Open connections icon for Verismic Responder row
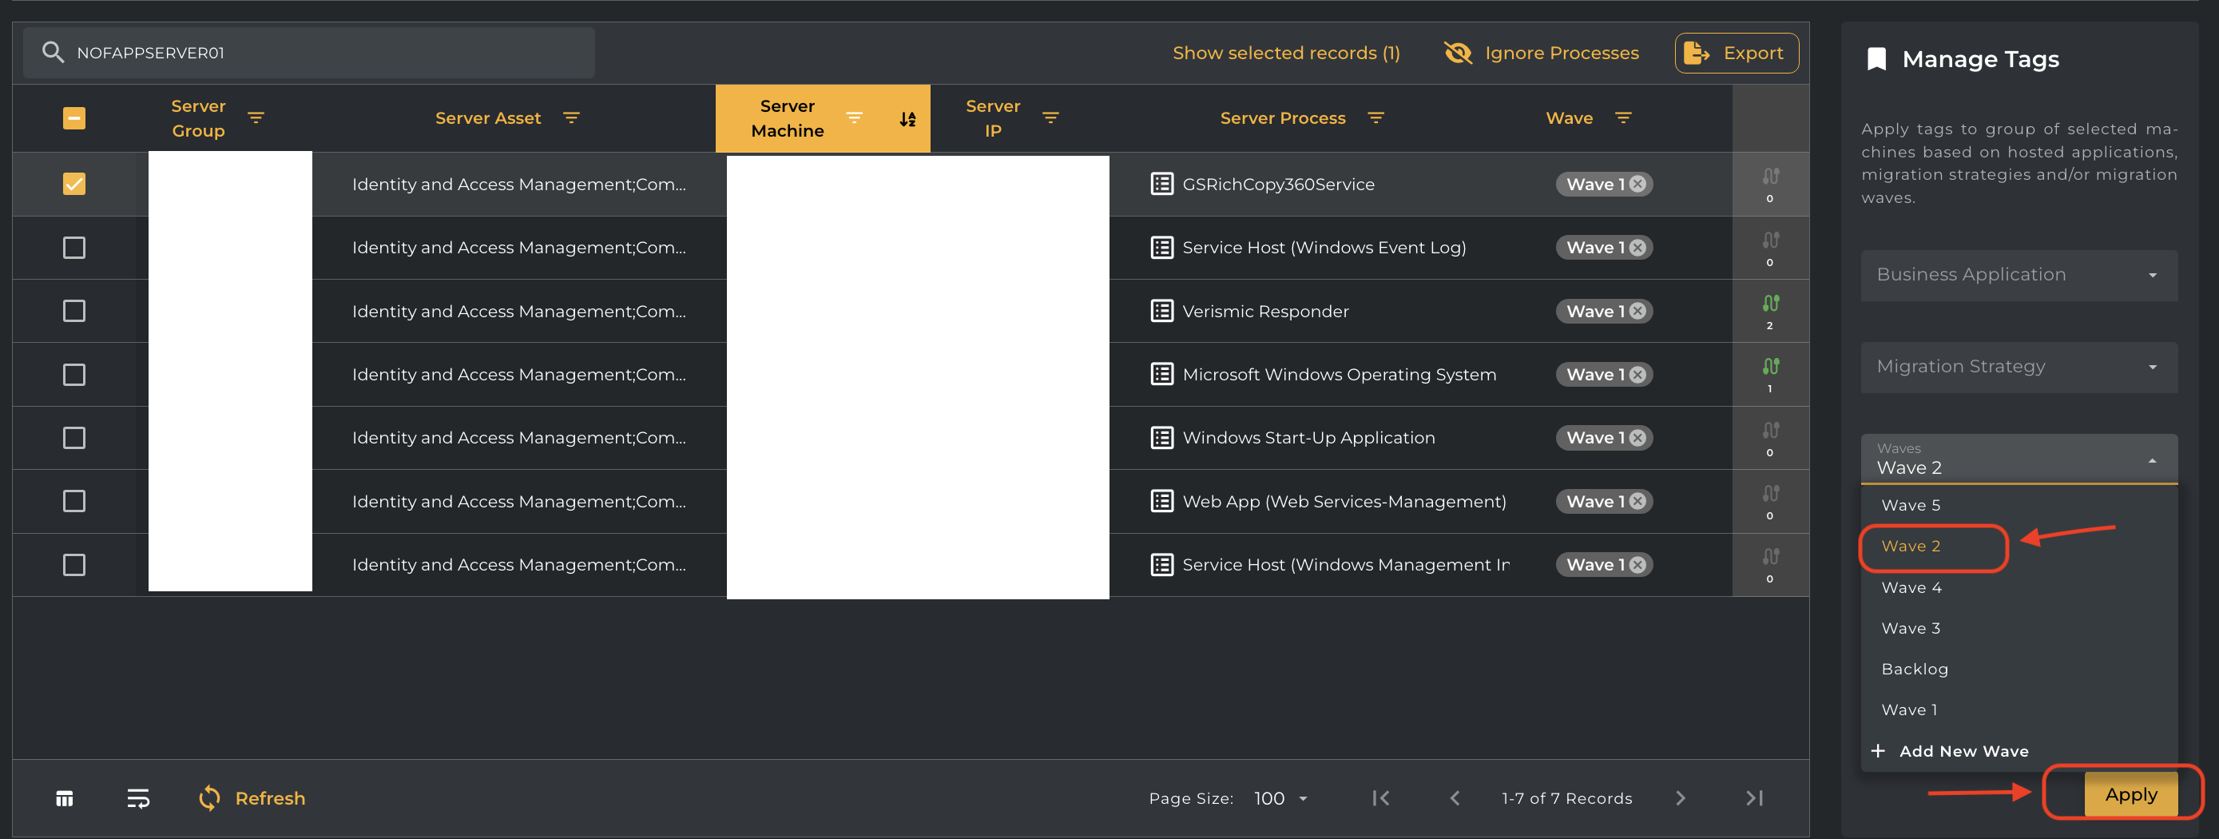This screenshot has height=839, width=2219. [1769, 304]
